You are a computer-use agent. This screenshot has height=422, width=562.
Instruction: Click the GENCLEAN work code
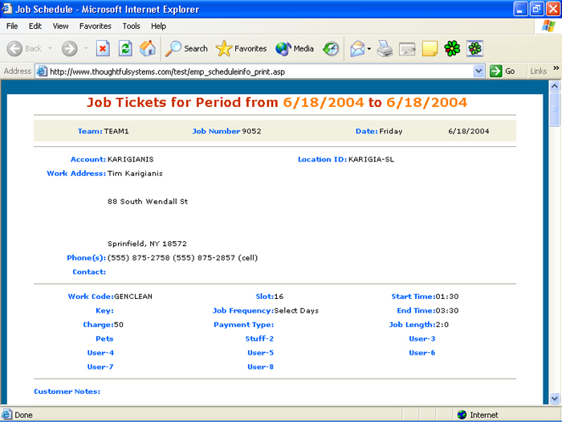[x=133, y=297]
